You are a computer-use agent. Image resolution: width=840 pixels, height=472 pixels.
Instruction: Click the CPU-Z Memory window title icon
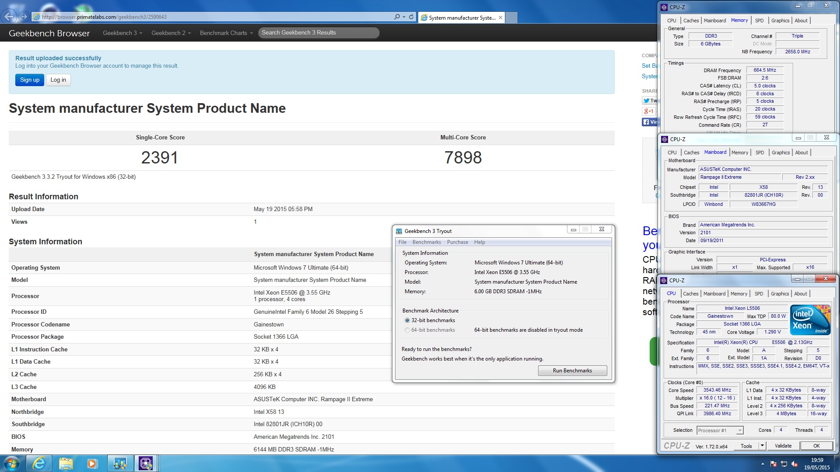coord(664,7)
